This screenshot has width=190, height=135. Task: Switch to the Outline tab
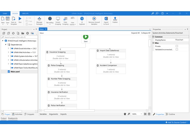tap(170, 114)
